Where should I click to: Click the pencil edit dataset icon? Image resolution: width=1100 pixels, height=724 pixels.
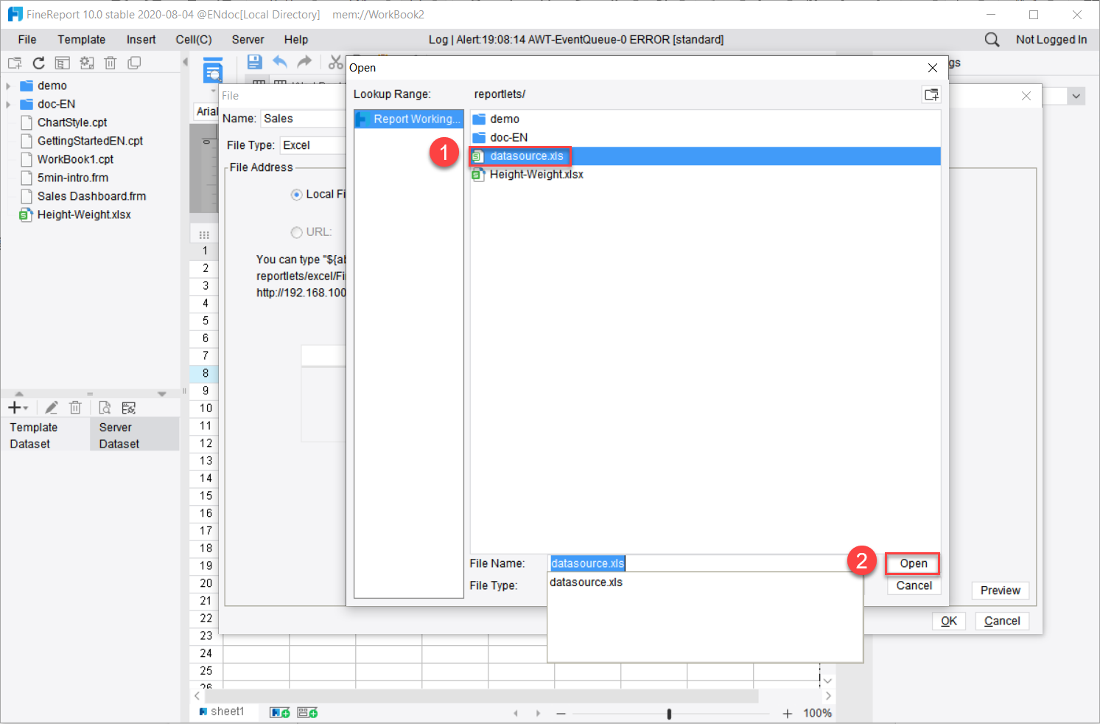tap(52, 408)
